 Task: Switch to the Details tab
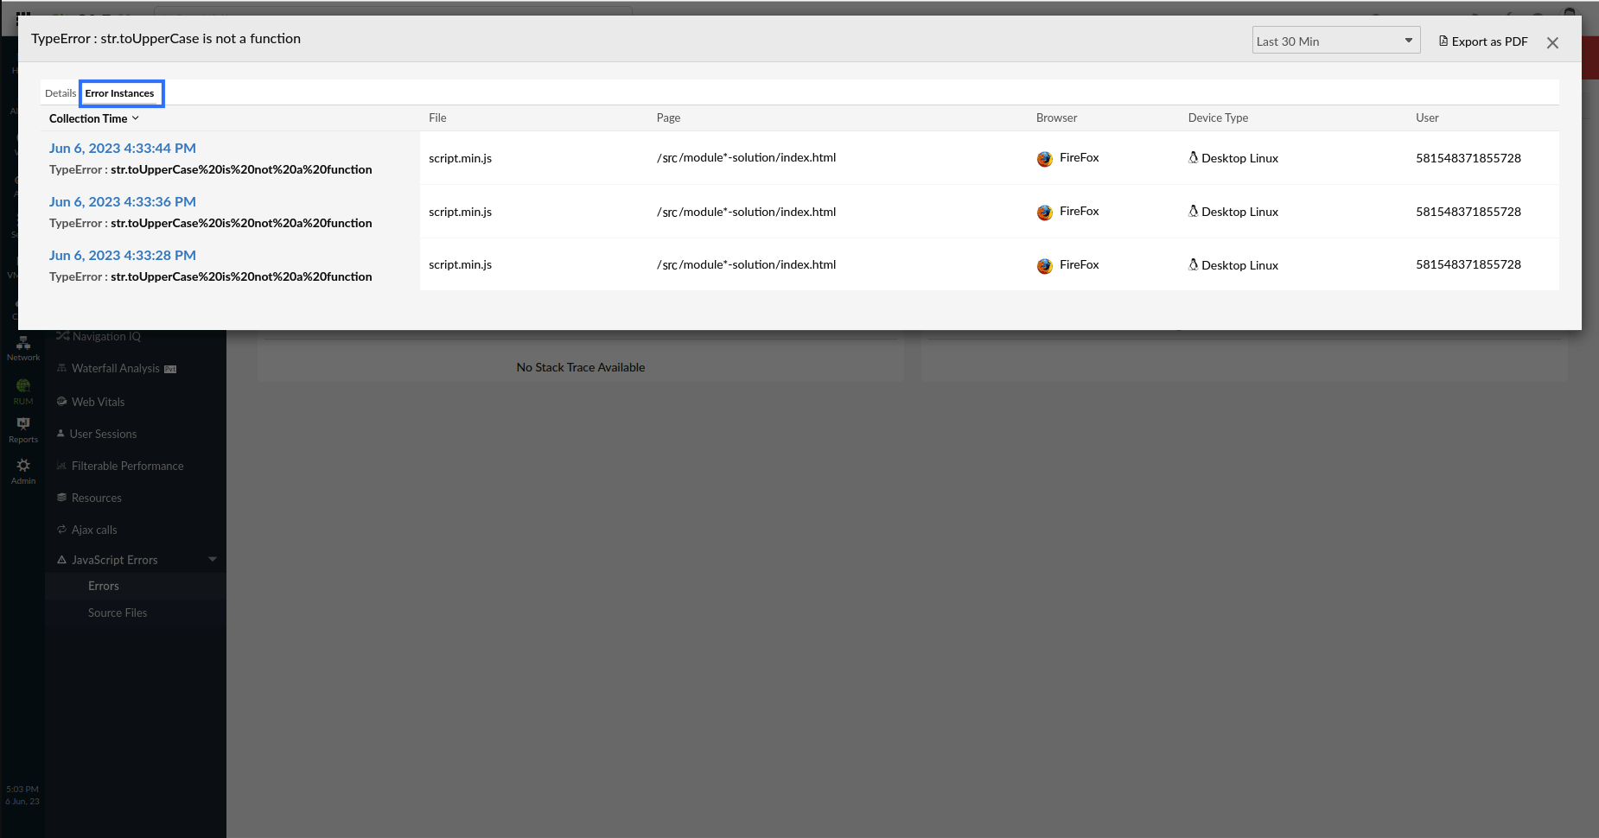[x=61, y=92]
